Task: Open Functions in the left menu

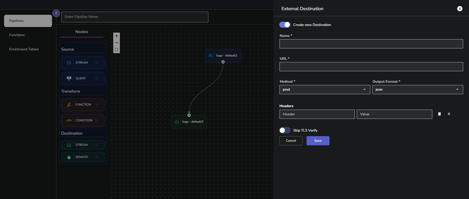Action: pyautogui.click(x=17, y=35)
